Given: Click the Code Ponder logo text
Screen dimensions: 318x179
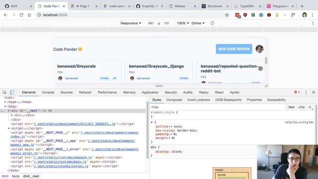Looking at the screenshot, I should click(68, 49).
